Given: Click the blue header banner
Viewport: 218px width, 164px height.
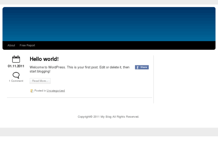Looking at the screenshot, I should click(x=109, y=24).
